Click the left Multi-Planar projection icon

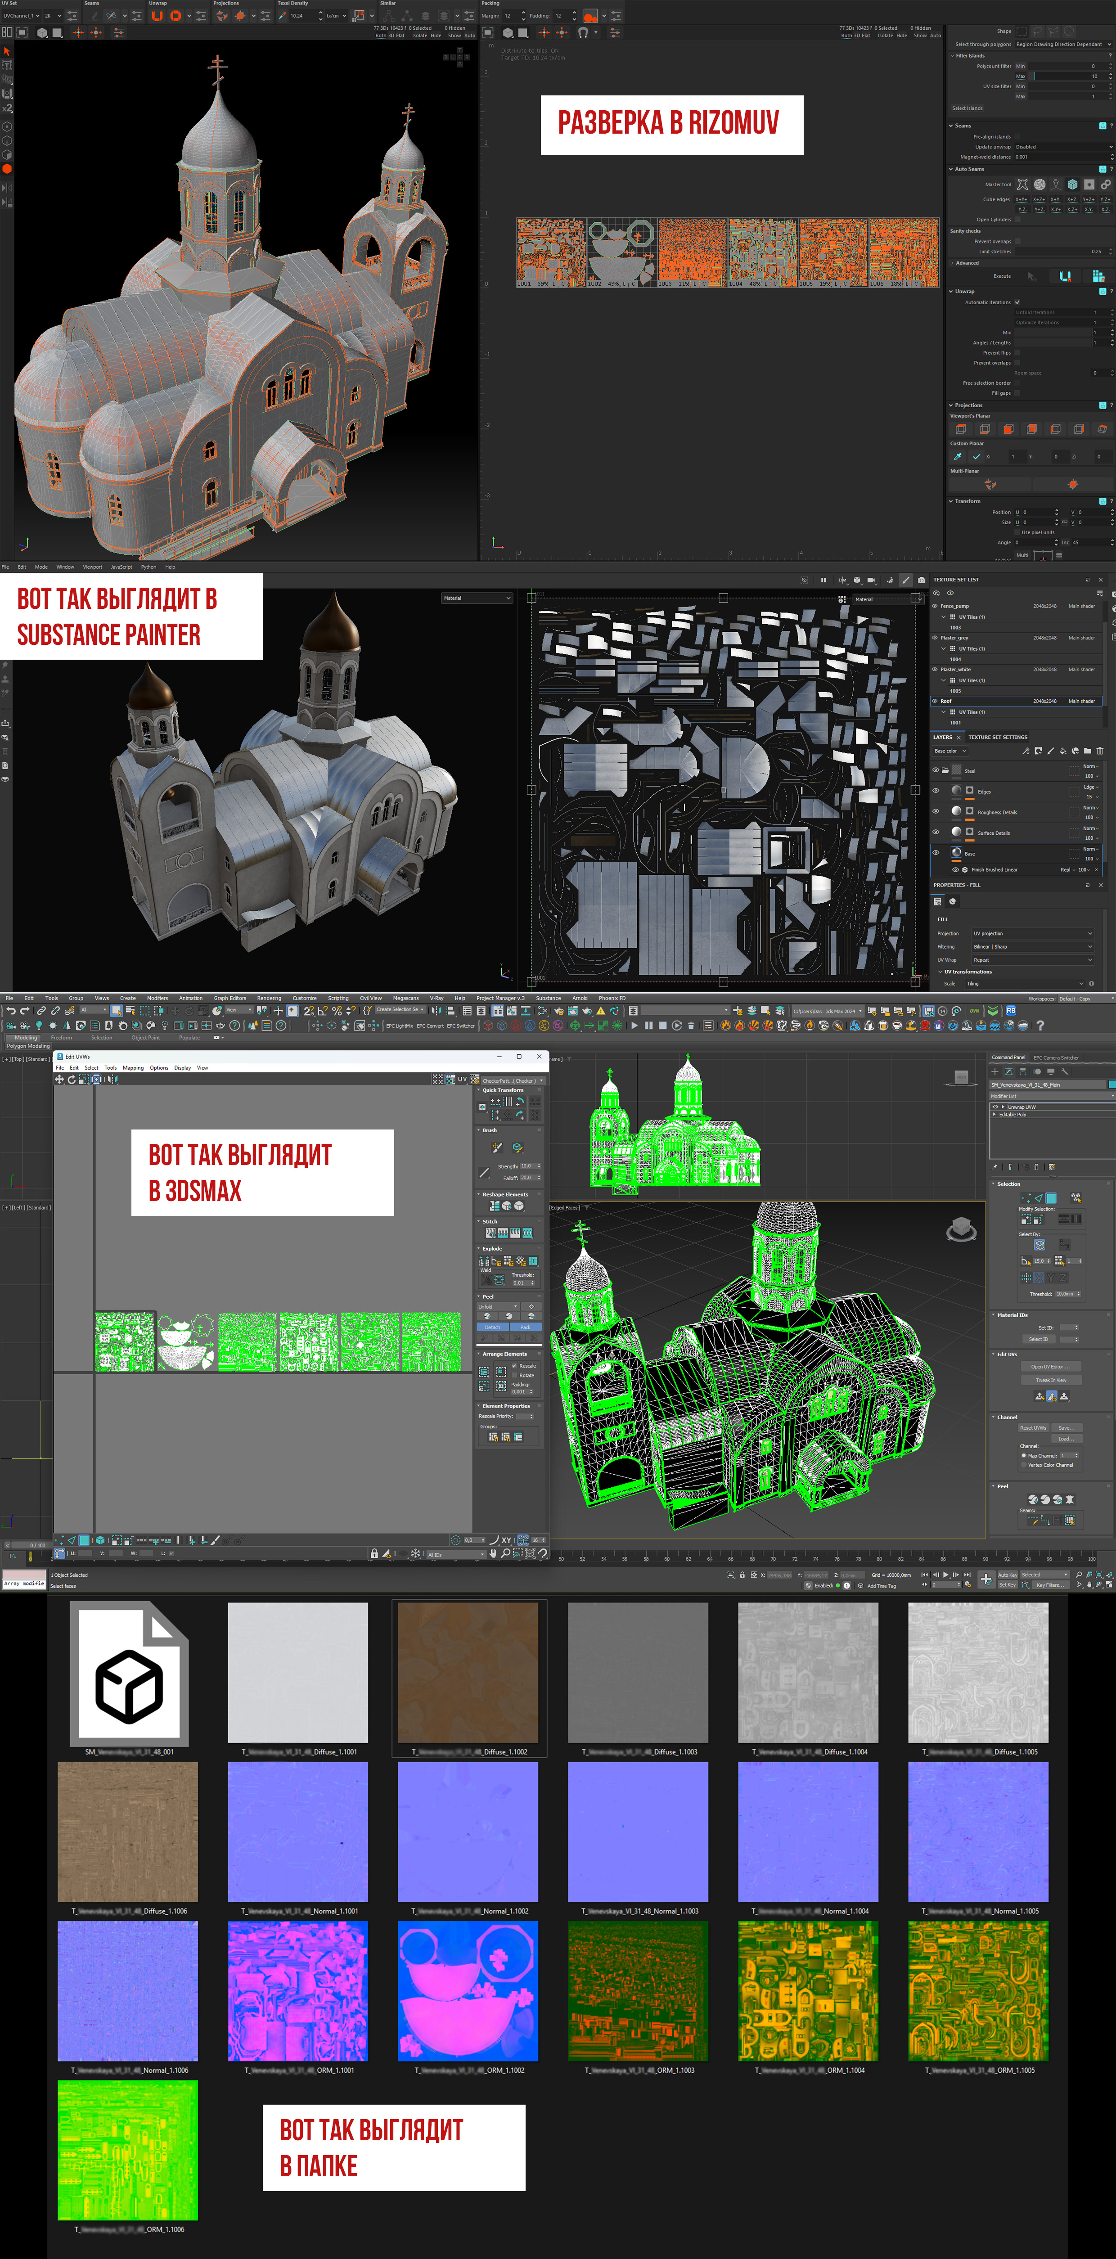(990, 484)
